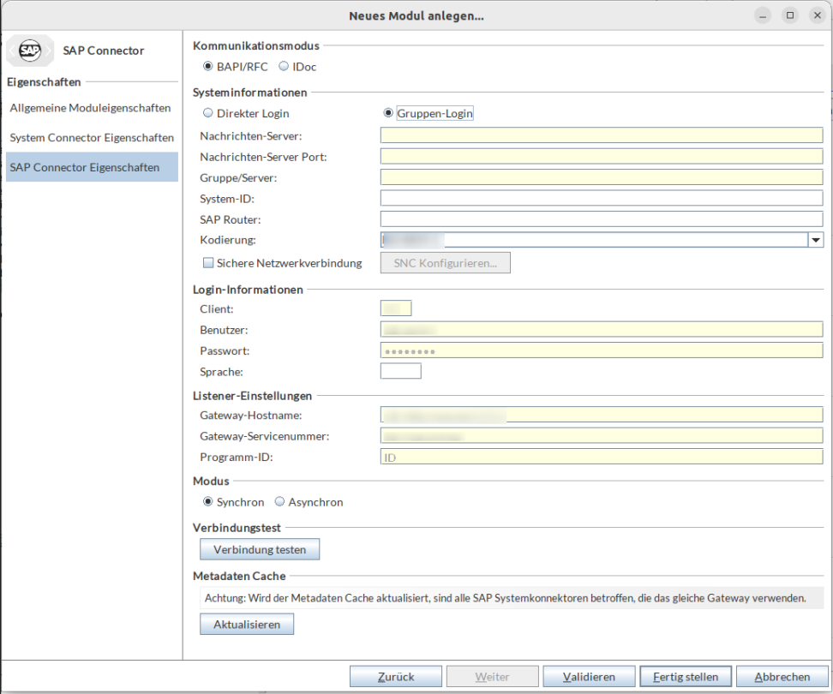The image size is (833, 694).
Task: Click the Nachrichten-Server input field
Action: [601, 135]
